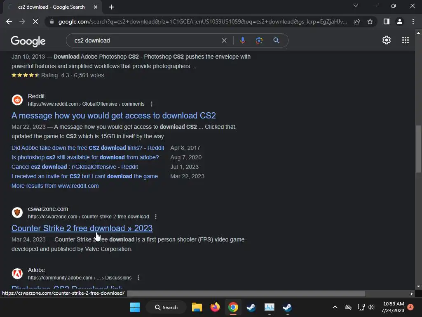Click the horizontal scrollbar thumb
This screenshot has width=422, height=317.
(246, 293)
